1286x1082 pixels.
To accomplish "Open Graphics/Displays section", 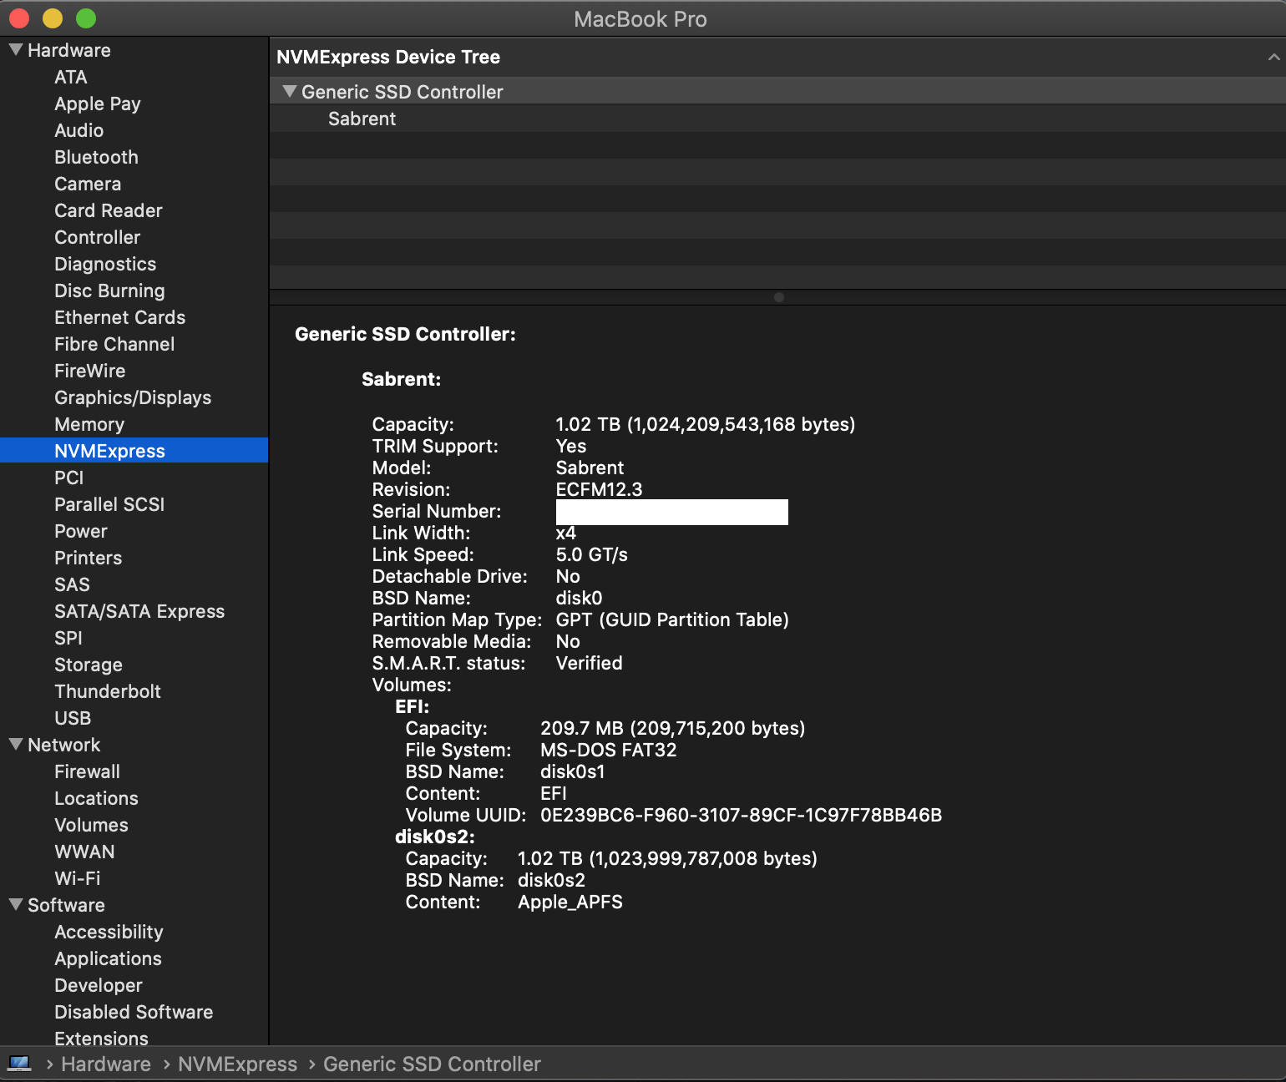I will click(134, 397).
